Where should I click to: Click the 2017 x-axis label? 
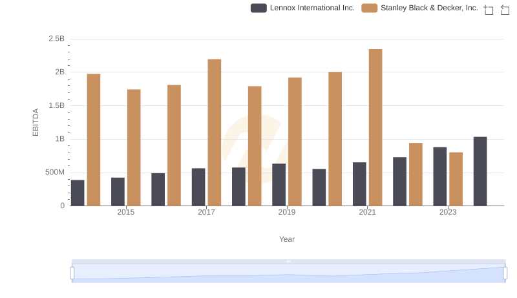coord(206,212)
